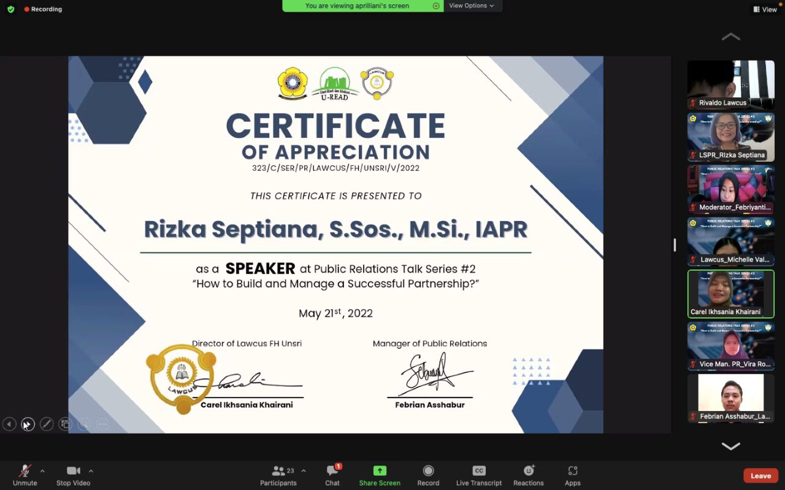Enable Live Transcript captions
The height and width of the screenshot is (490, 785).
(479, 475)
